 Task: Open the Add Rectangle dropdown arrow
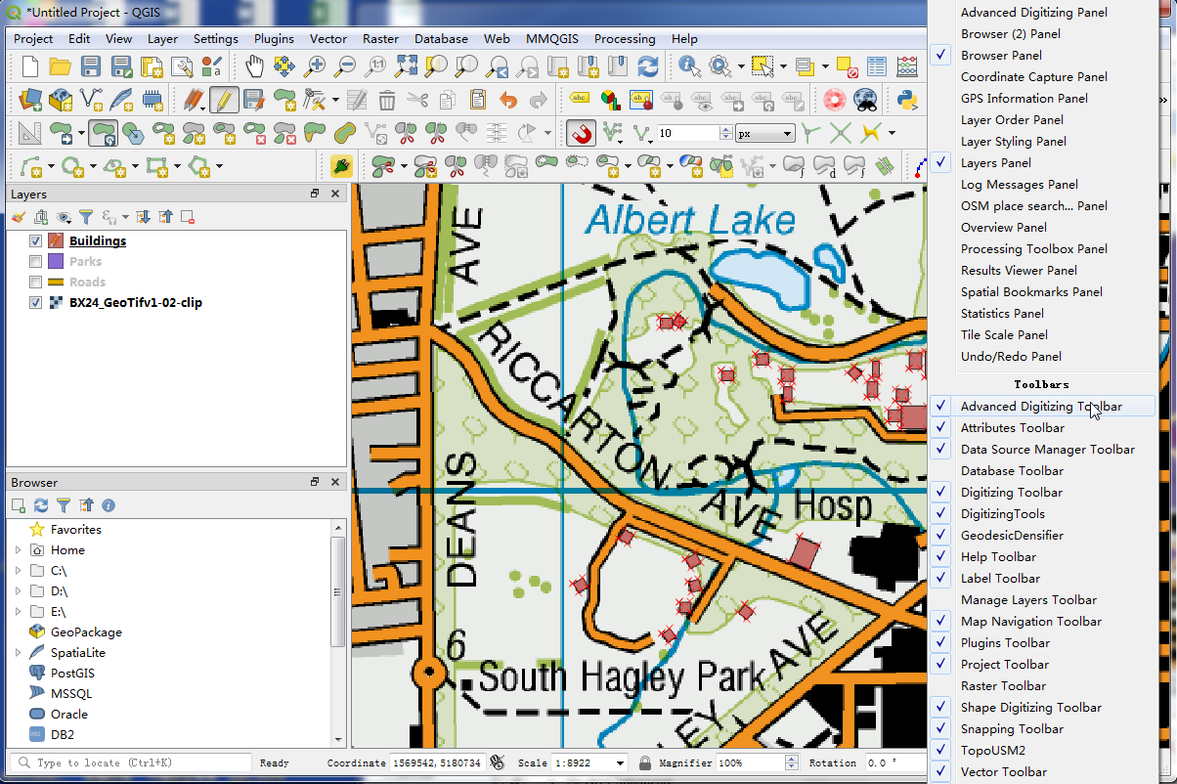tap(177, 166)
